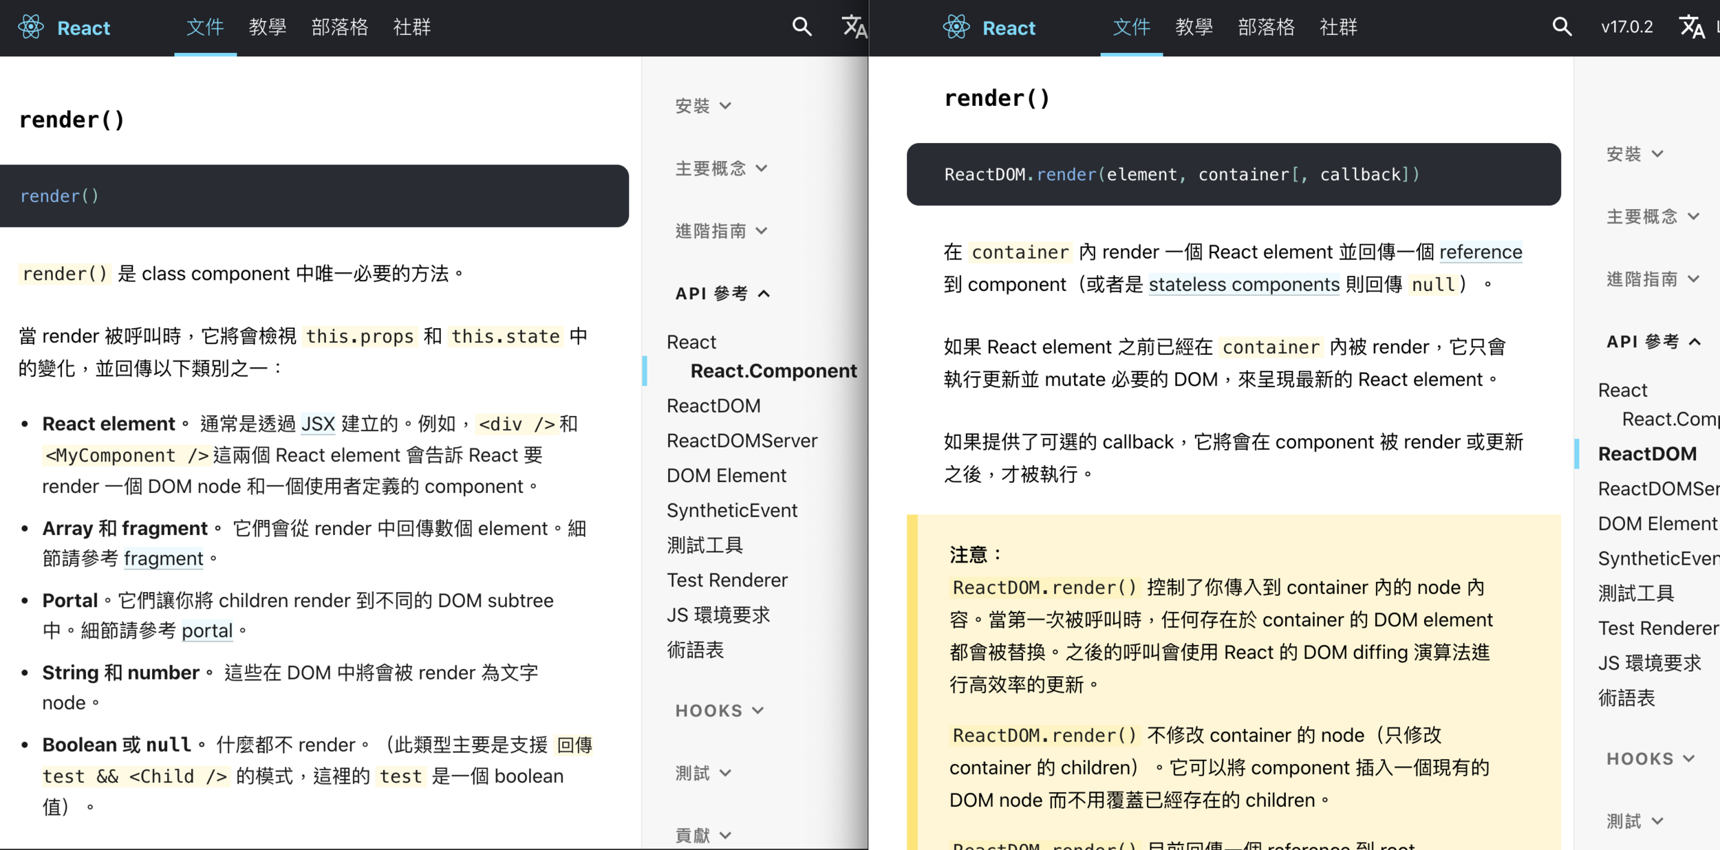Image resolution: width=1720 pixels, height=850 pixels.
Task: Expand 主要概念 section in left sidebar
Action: coord(720,168)
